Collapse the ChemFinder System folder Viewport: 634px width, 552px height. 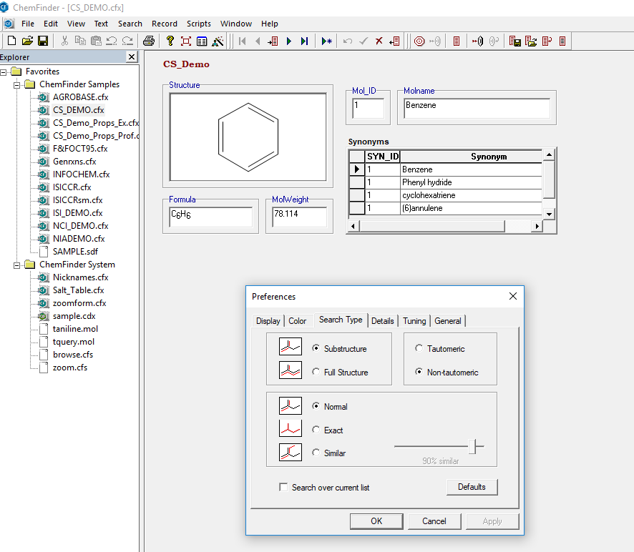coord(16,265)
